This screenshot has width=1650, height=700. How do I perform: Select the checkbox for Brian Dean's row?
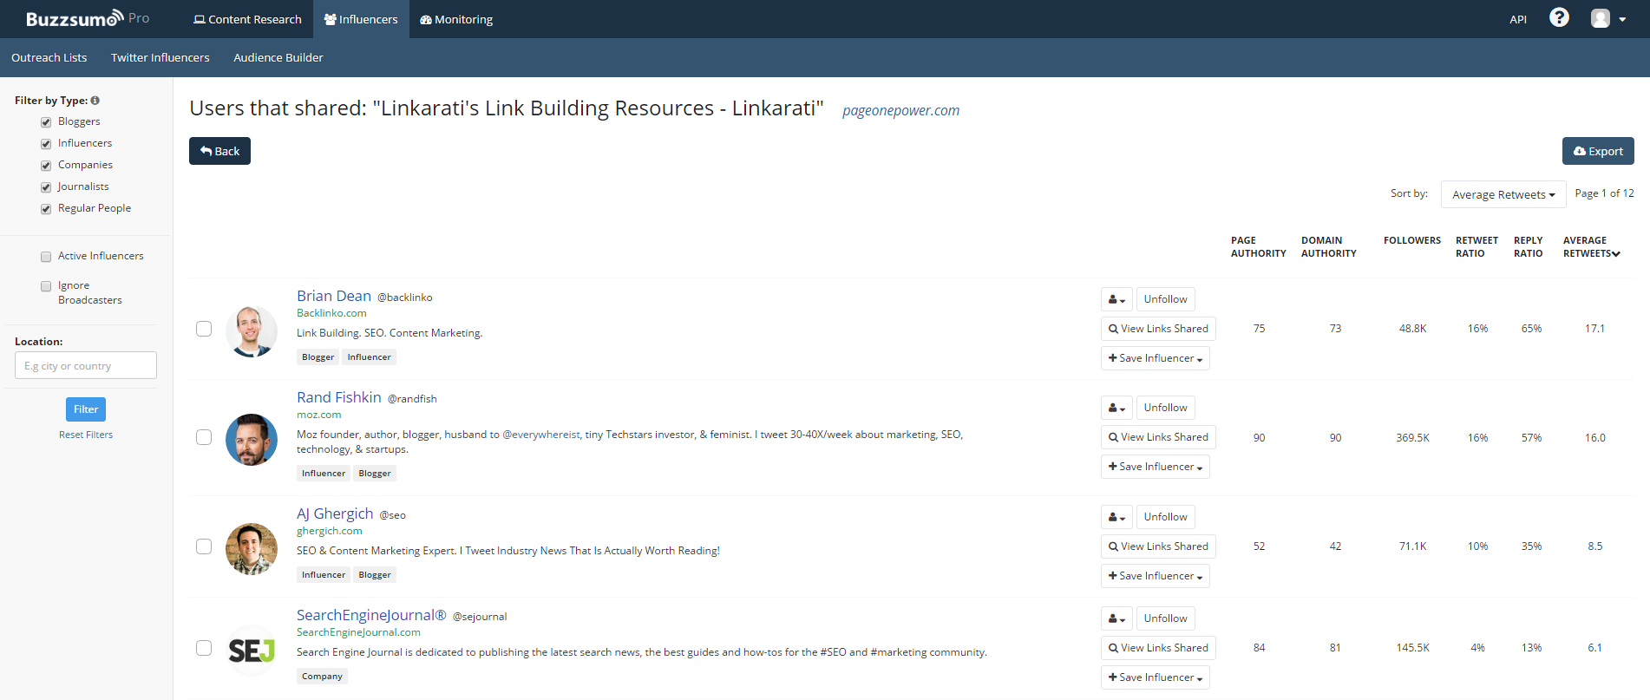(204, 329)
